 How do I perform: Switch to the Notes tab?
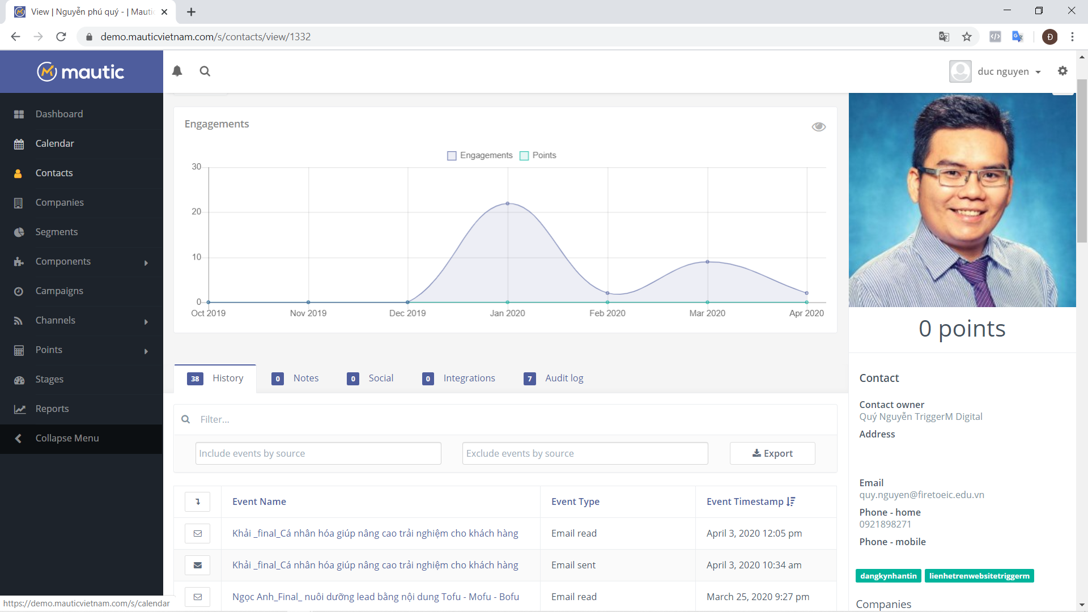pyautogui.click(x=305, y=378)
